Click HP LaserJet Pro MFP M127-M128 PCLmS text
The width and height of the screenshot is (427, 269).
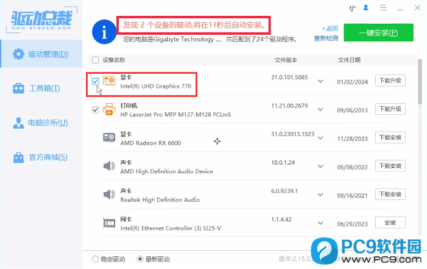(x=175, y=114)
